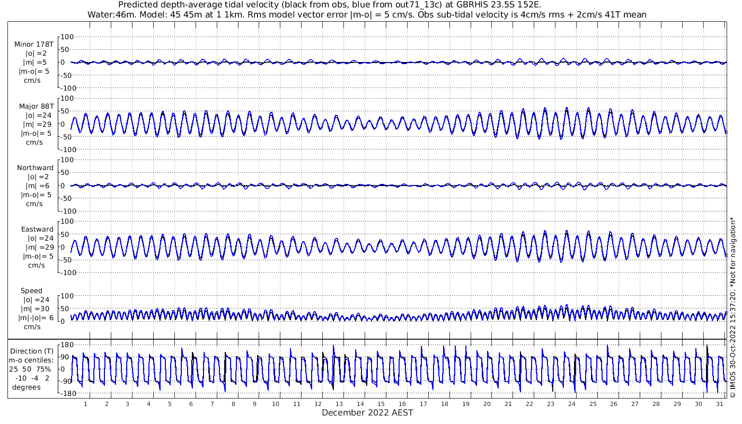The height and width of the screenshot is (424, 742).
Task: Select the 'Direction (T)' panel label
Action: 32,351
